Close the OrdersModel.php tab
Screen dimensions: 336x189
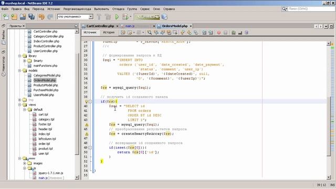(191, 26)
